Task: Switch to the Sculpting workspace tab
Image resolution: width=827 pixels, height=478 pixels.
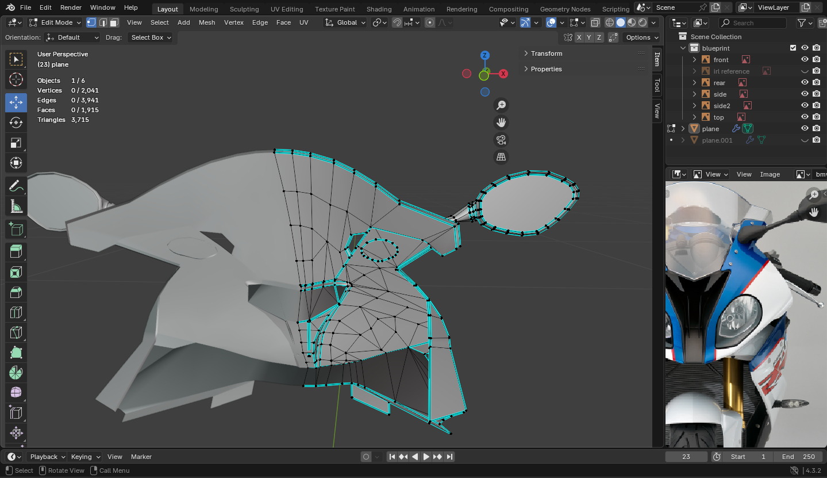Action: click(x=244, y=9)
